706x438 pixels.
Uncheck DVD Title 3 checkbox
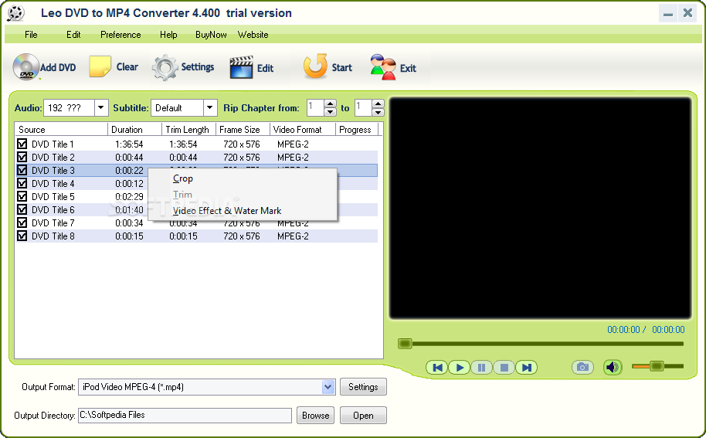22,170
